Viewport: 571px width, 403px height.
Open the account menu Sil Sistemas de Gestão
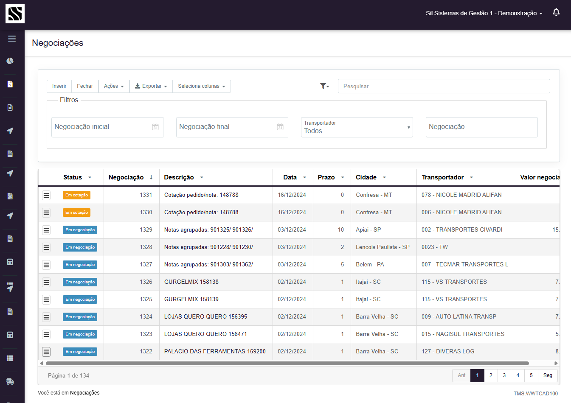pos(484,13)
